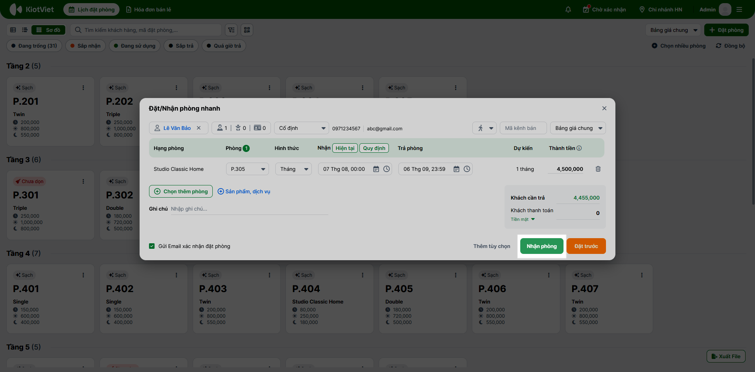Click Sản phẩm, dịch vụ link
This screenshot has width=755, height=372.
point(244,191)
